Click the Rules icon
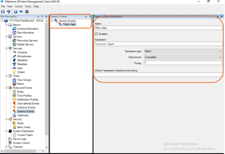The width and height of the screenshot is (225, 154). click(14, 92)
